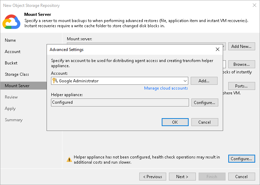The height and width of the screenshot is (185, 260).
Task: Select the Review wizard step
Action: (x=11, y=97)
